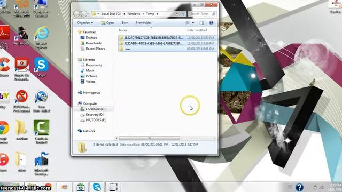
Task: Select Local Disk (C:) in navigation pane
Action: (x=95, y=109)
